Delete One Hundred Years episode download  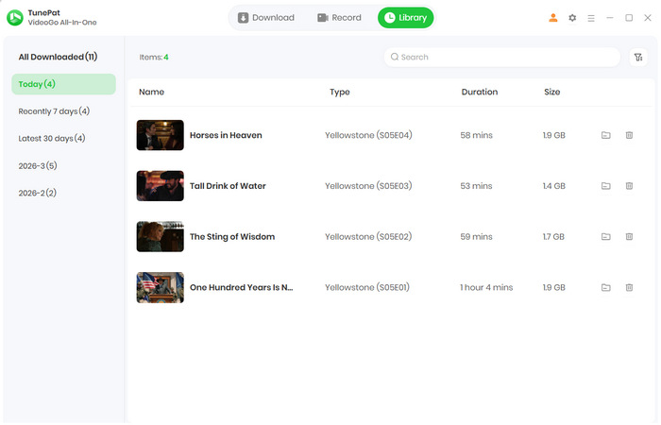pos(629,287)
